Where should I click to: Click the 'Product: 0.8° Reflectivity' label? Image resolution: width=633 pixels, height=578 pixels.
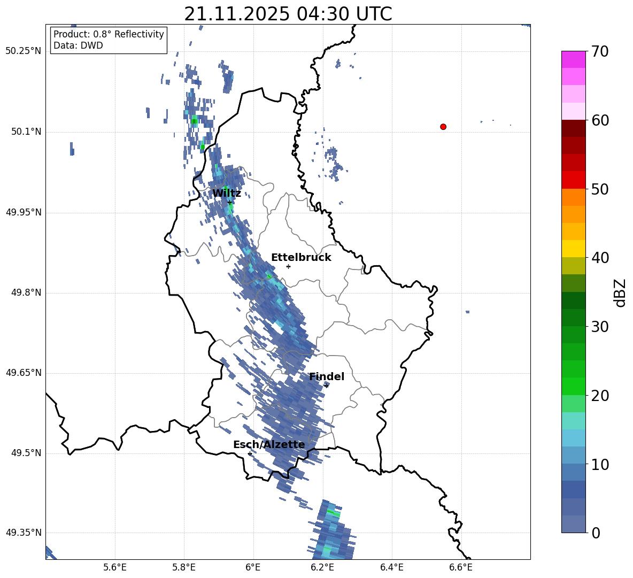[x=109, y=34]
